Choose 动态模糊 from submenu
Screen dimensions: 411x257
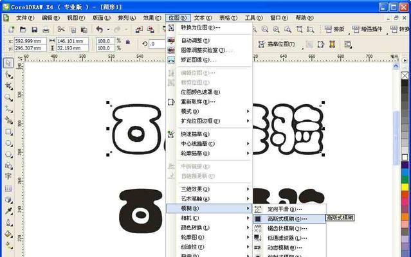289,247
